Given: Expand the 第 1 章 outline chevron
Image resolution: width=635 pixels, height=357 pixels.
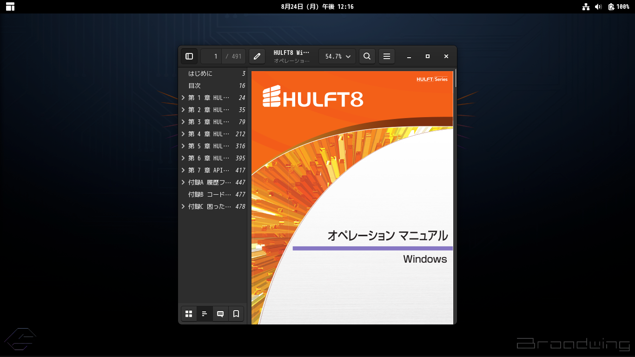Looking at the screenshot, I should [x=183, y=98].
